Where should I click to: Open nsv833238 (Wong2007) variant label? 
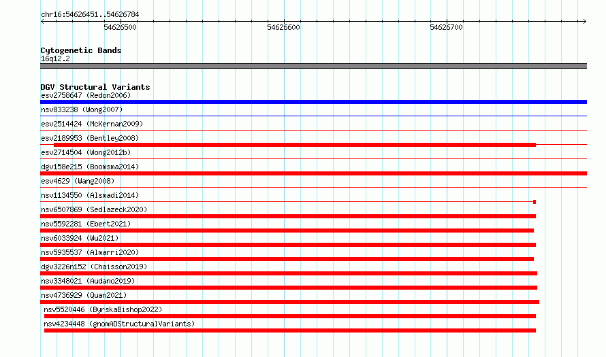click(82, 109)
